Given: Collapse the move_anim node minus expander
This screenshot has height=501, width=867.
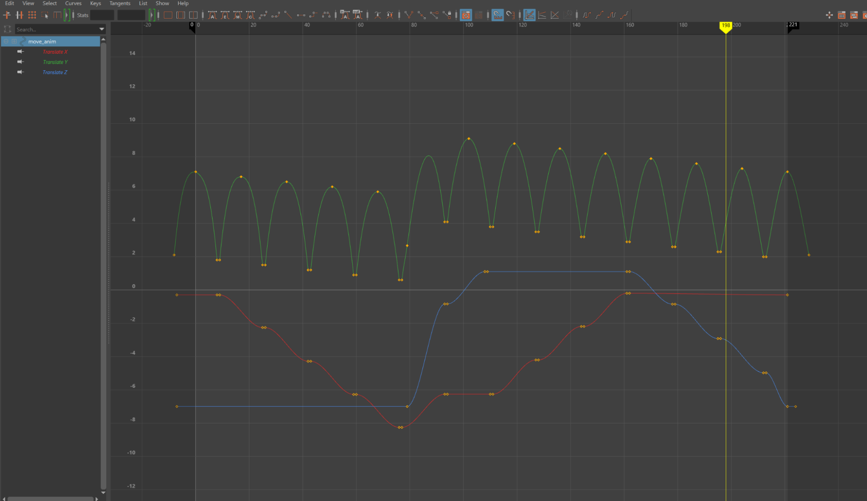Looking at the screenshot, I should coord(6,41).
